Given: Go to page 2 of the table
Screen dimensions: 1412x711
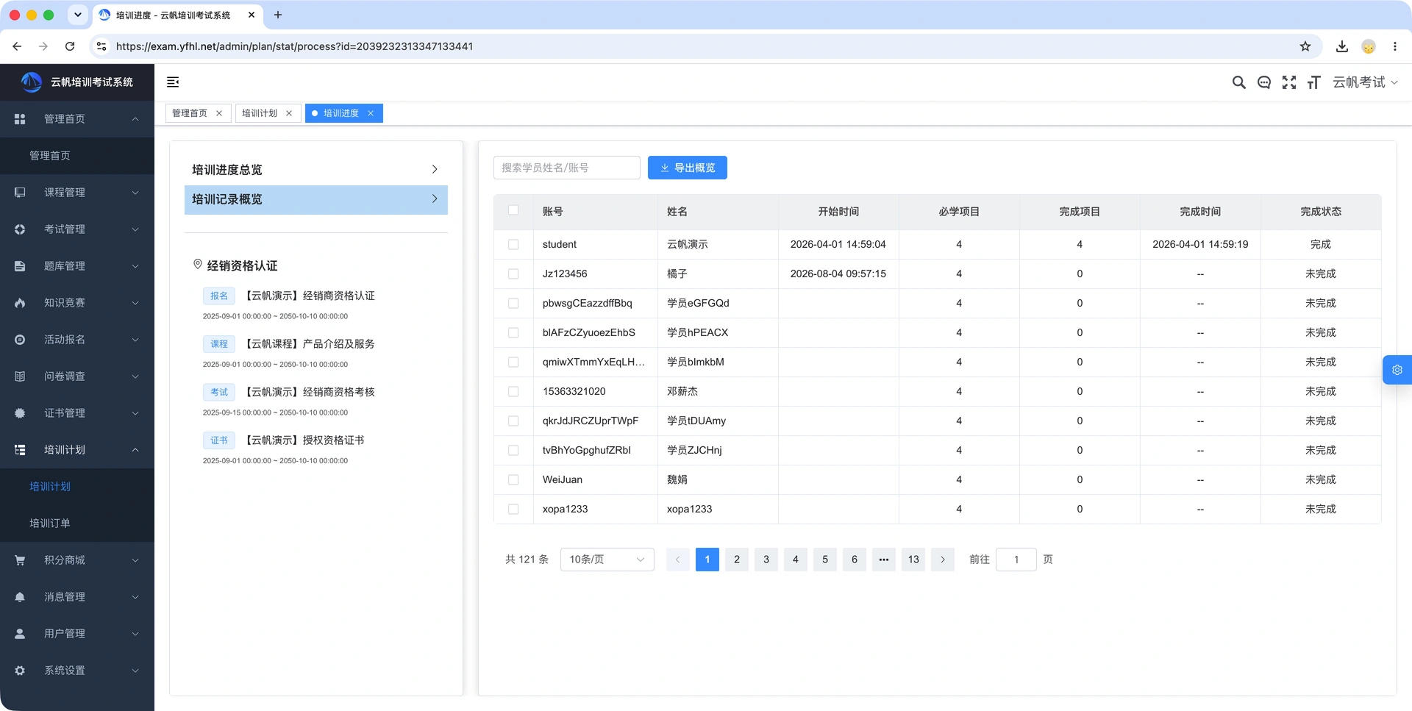Looking at the screenshot, I should [x=737, y=560].
